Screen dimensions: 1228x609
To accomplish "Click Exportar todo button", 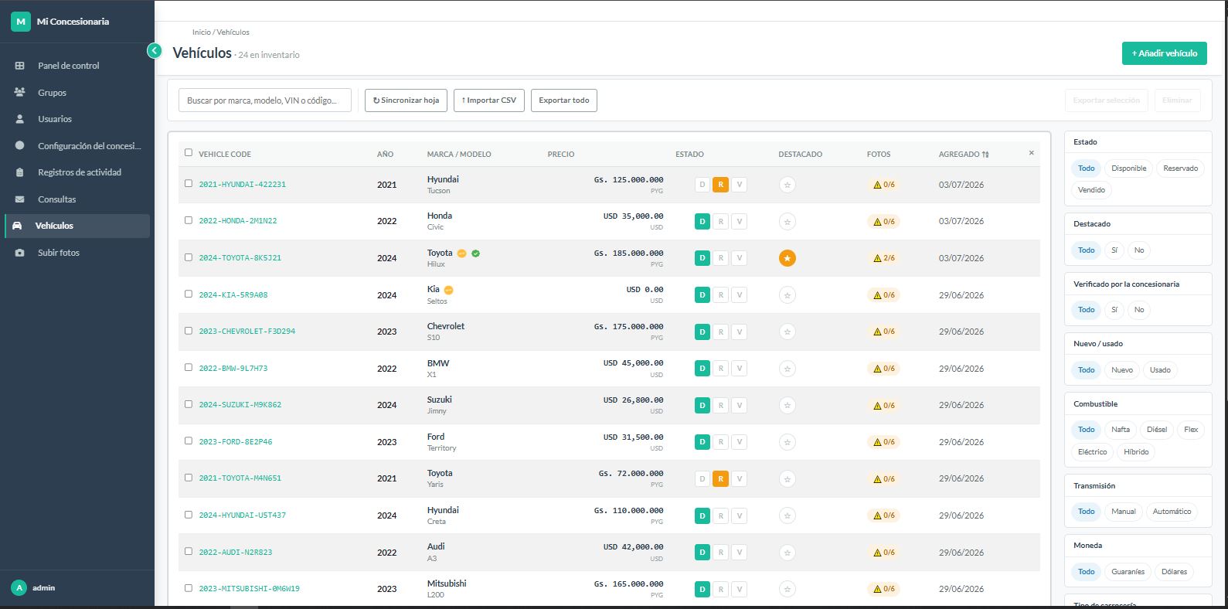I will [564, 100].
